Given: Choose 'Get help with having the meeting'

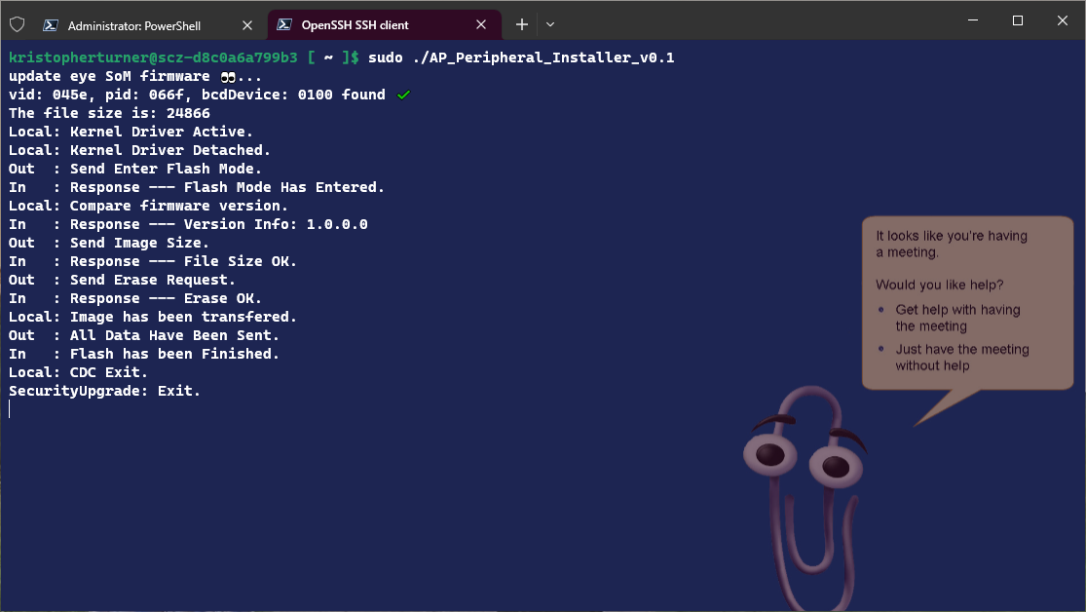Looking at the screenshot, I should click(x=957, y=318).
